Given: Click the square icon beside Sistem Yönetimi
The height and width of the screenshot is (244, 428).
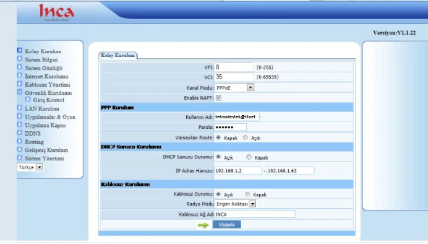Looking at the screenshot, I should point(20,157).
